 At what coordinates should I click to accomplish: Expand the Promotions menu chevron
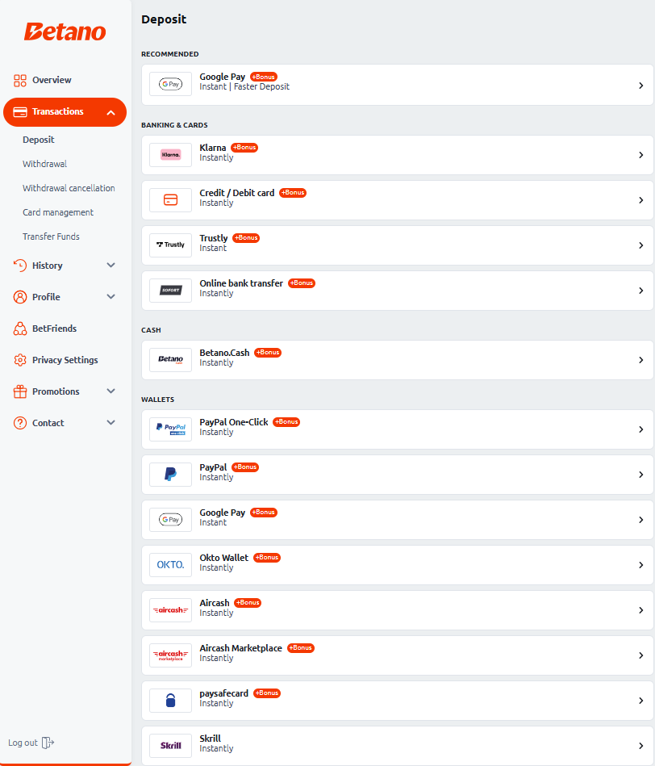[x=111, y=391]
